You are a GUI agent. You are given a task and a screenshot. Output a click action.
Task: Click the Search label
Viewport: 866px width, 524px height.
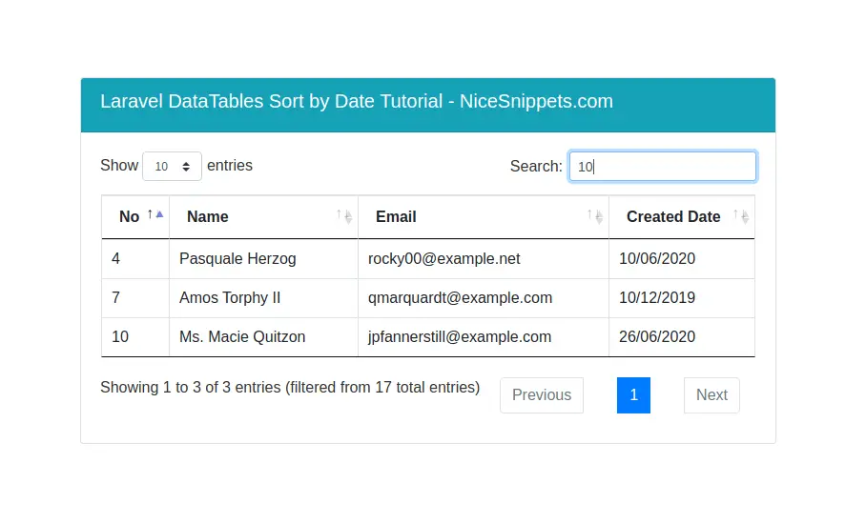click(536, 166)
